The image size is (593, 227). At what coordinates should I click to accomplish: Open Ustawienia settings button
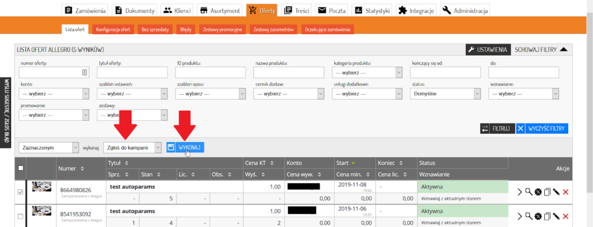(x=488, y=49)
